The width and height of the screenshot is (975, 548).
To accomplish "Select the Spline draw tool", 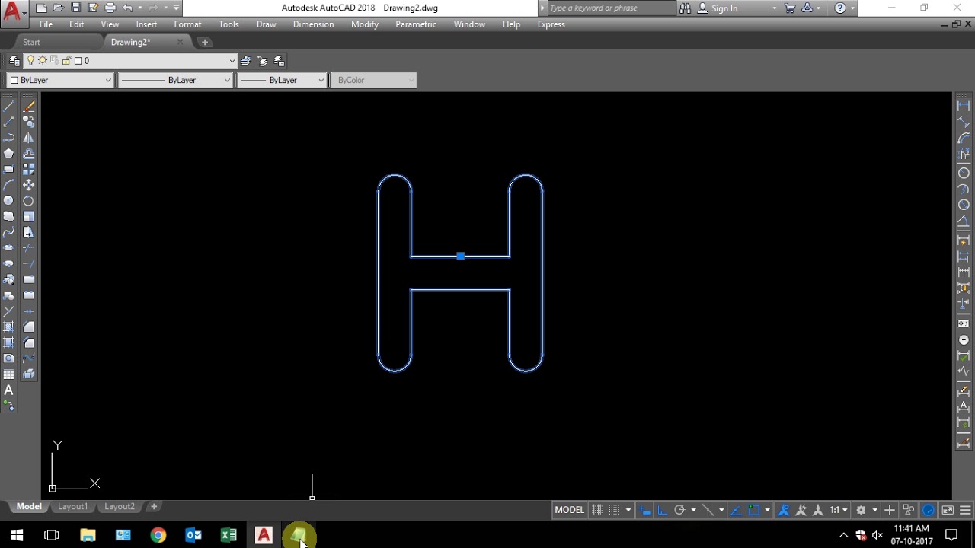I will pos(8,232).
